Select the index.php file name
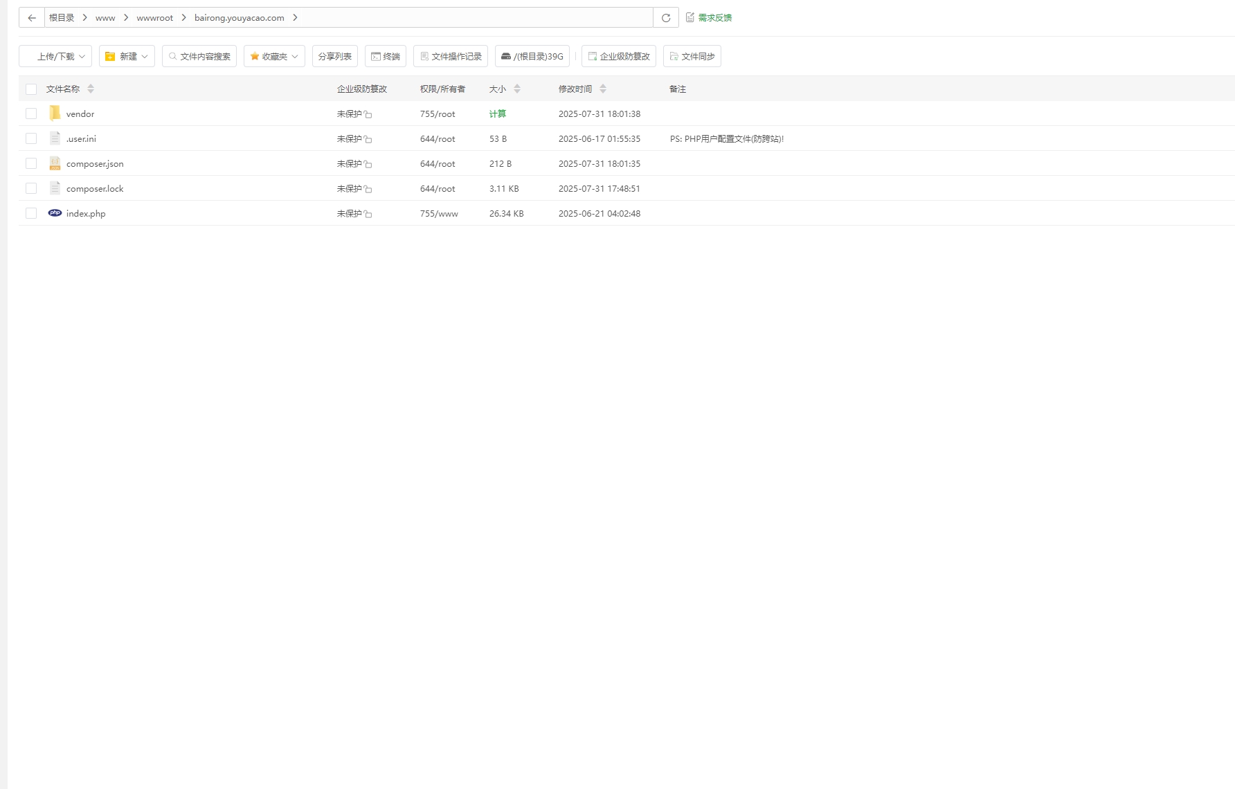1235x789 pixels. click(x=86, y=214)
